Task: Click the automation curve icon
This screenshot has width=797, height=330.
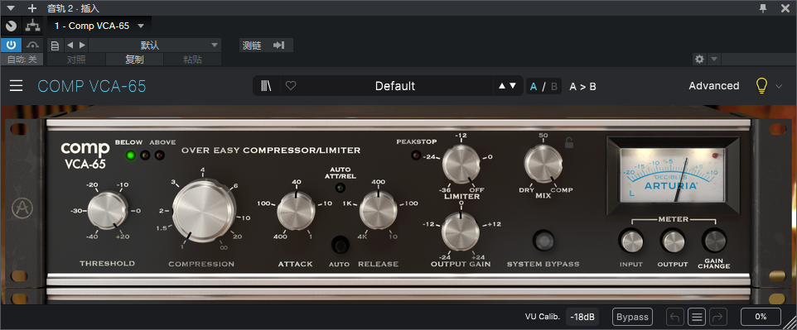Action: click(x=33, y=45)
